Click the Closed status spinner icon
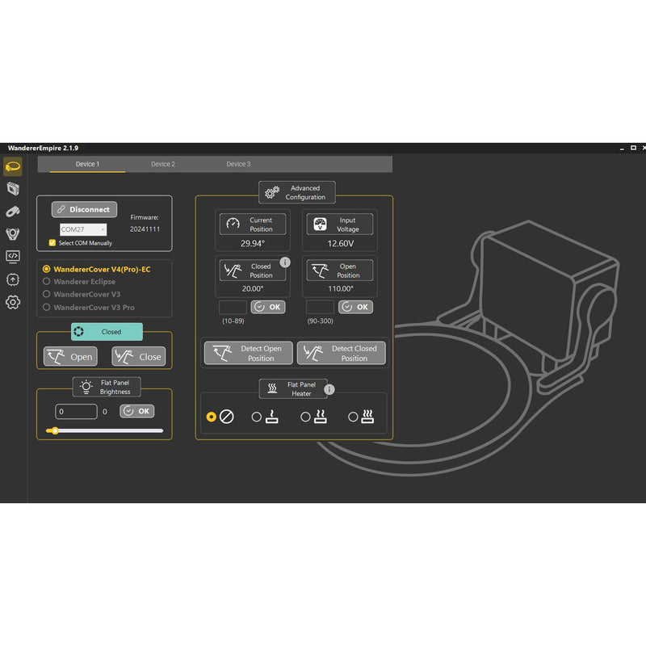This screenshot has height=646, width=646. (x=78, y=332)
